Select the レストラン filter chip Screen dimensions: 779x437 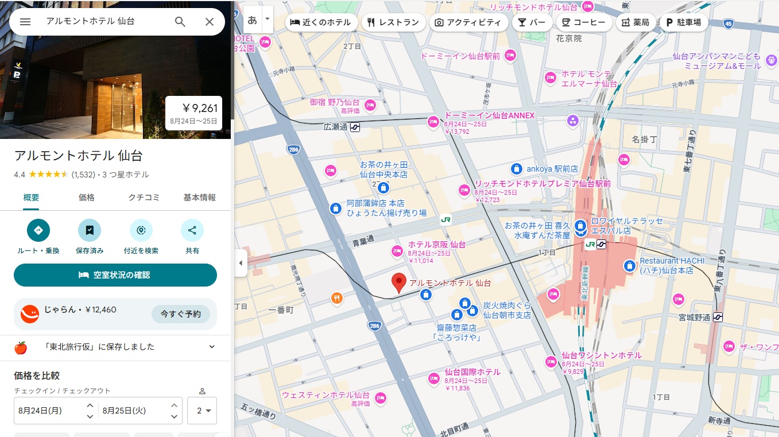[x=393, y=22]
